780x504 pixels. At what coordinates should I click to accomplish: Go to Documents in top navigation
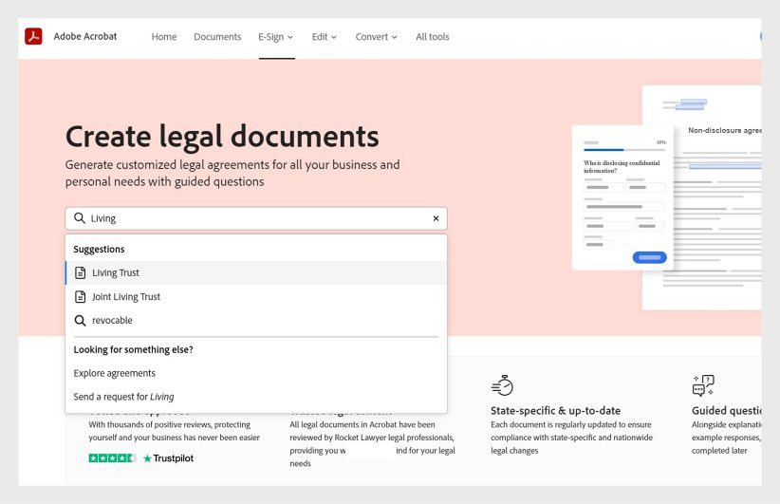click(x=217, y=37)
